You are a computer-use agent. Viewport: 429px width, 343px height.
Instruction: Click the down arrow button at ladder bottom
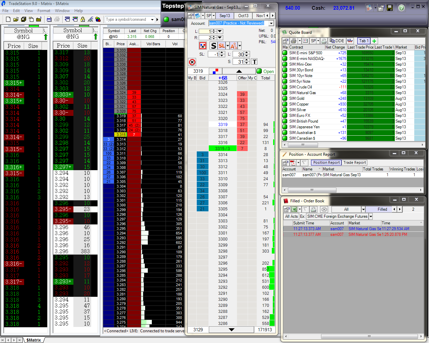(231, 330)
